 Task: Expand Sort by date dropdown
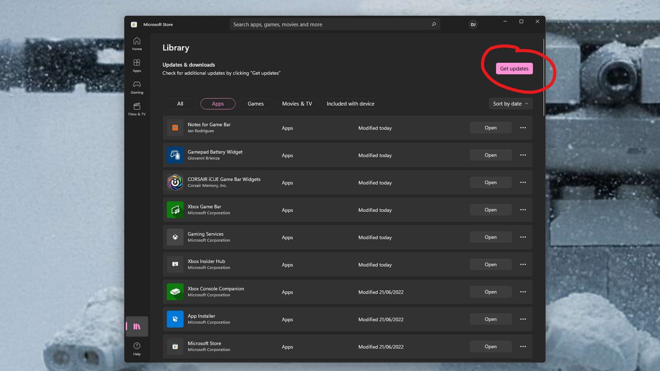510,103
